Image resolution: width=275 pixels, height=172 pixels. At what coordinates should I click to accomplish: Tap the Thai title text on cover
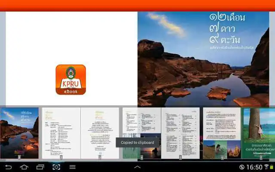click(227, 29)
